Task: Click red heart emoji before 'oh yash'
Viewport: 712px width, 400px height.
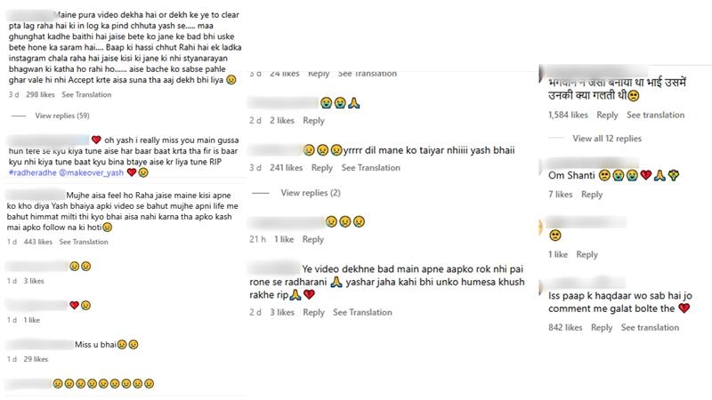Action: click(96, 140)
